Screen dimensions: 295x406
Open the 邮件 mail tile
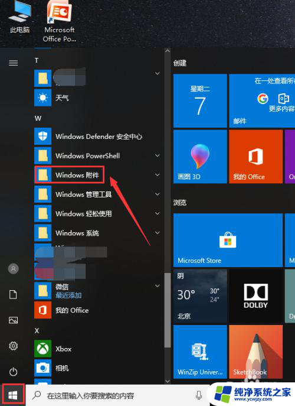click(262, 100)
